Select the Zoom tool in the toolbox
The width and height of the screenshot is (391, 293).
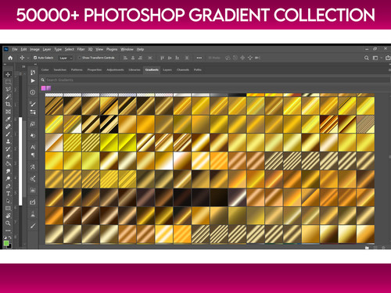(x=8, y=223)
